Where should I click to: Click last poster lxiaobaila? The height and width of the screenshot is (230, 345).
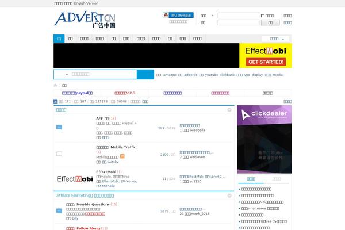point(197,130)
